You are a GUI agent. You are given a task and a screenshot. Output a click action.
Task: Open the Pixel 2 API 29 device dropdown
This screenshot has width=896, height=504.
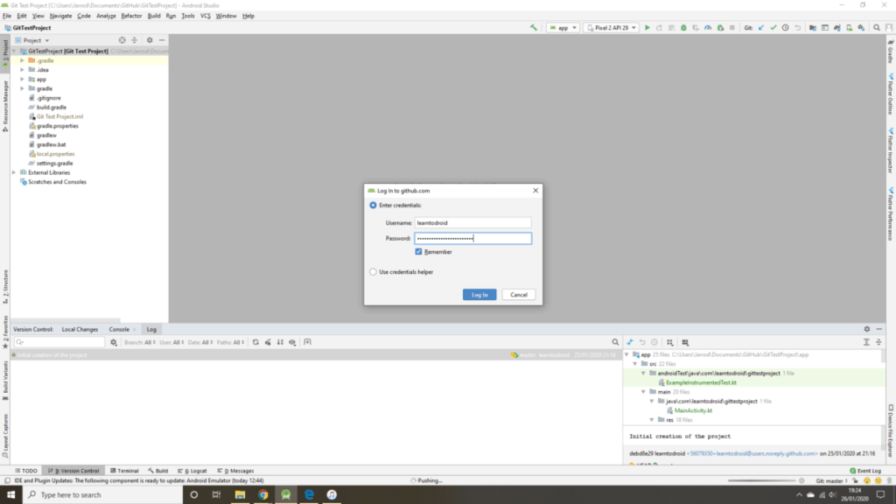pos(611,28)
